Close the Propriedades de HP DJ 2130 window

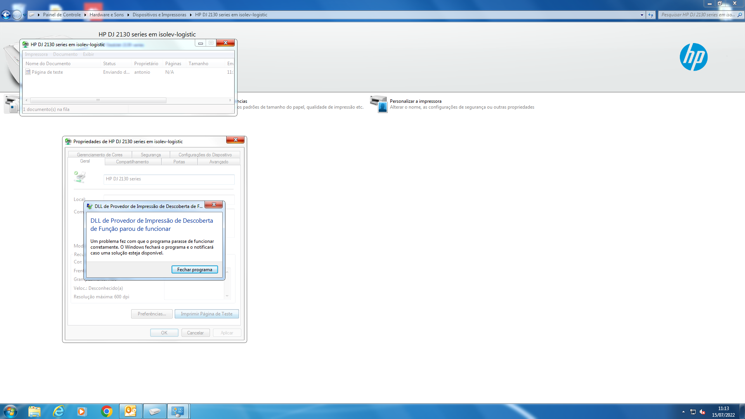[x=235, y=140]
